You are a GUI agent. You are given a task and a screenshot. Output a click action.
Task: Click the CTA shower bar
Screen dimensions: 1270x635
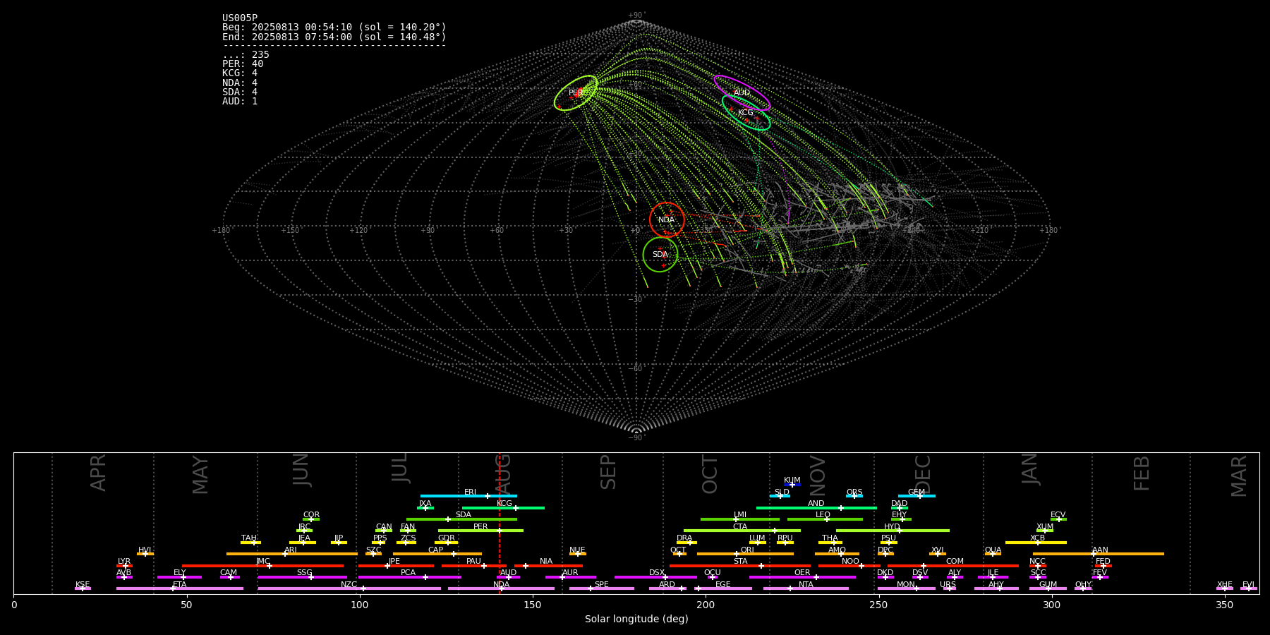point(742,531)
